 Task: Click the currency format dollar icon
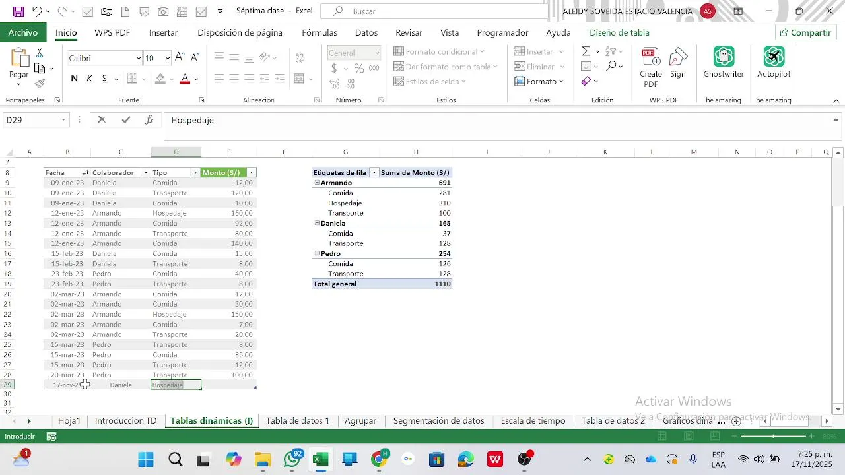(x=334, y=68)
